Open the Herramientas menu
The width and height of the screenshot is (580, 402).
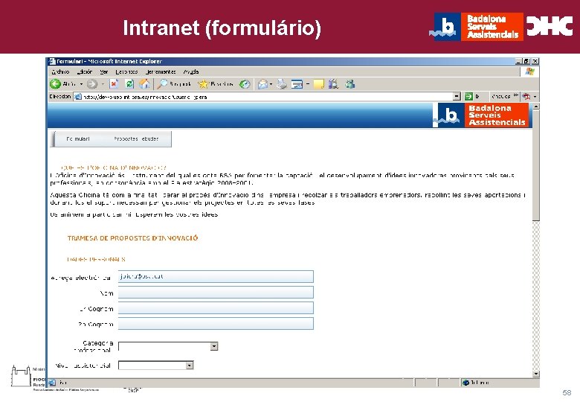coord(161,71)
